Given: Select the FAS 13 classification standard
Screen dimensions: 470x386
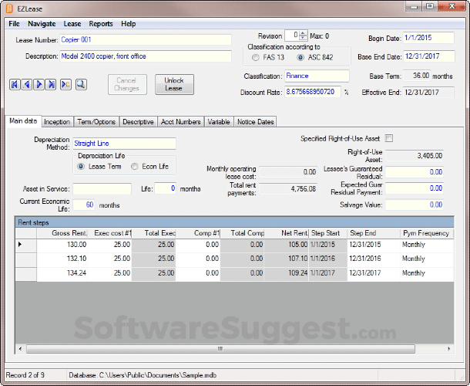Looking at the screenshot, I should tap(256, 57).
